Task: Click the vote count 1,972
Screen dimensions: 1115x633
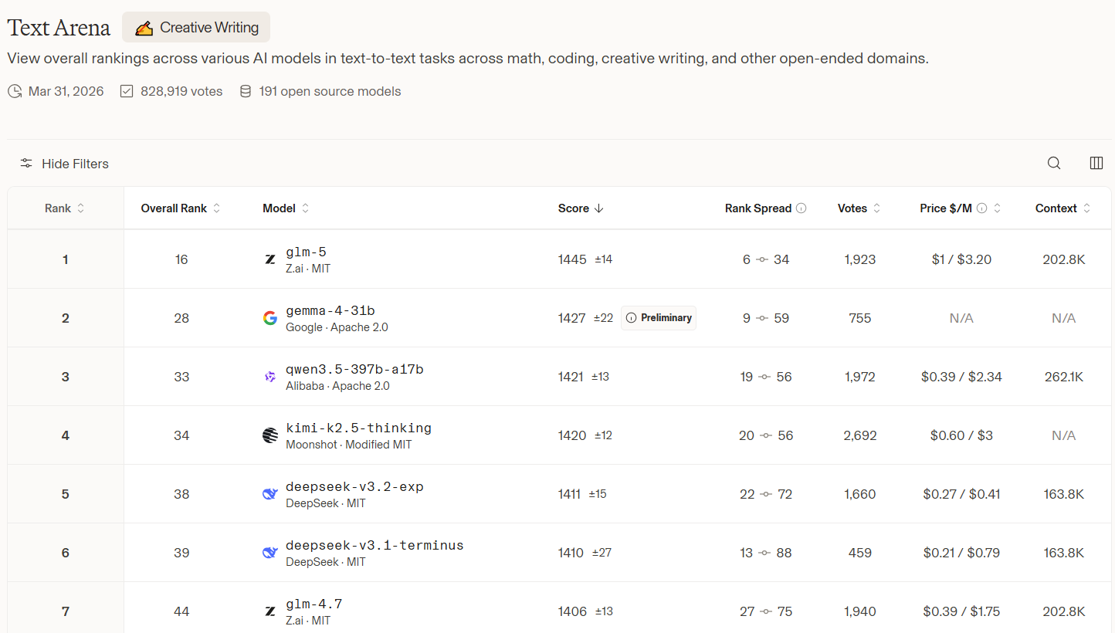Action: (x=860, y=377)
